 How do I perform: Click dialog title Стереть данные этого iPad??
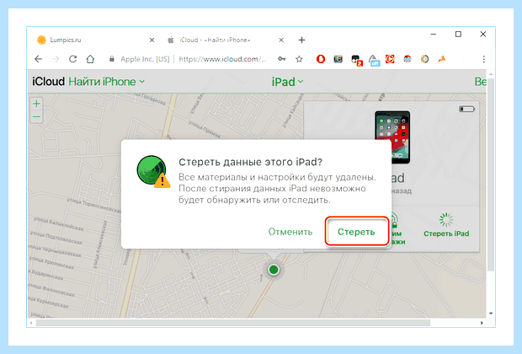(x=250, y=162)
